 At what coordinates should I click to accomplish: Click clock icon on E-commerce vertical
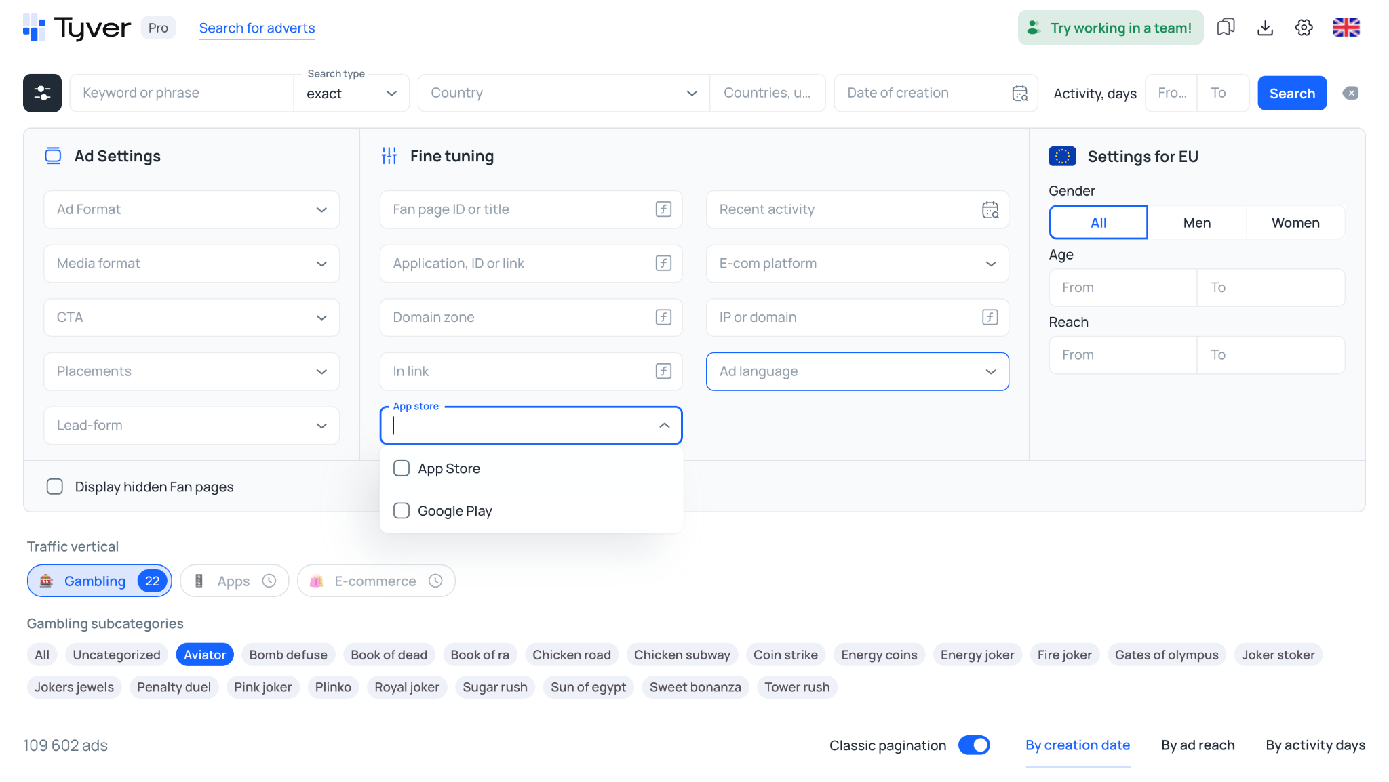435,581
